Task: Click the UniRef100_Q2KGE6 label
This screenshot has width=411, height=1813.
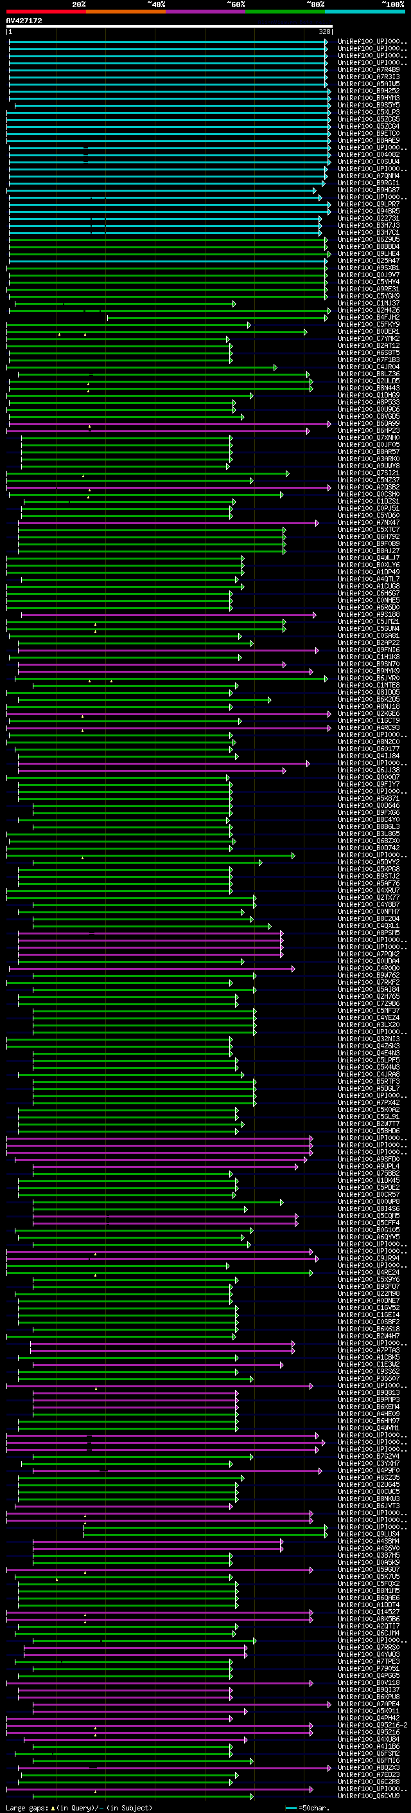Action: coord(369,714)
